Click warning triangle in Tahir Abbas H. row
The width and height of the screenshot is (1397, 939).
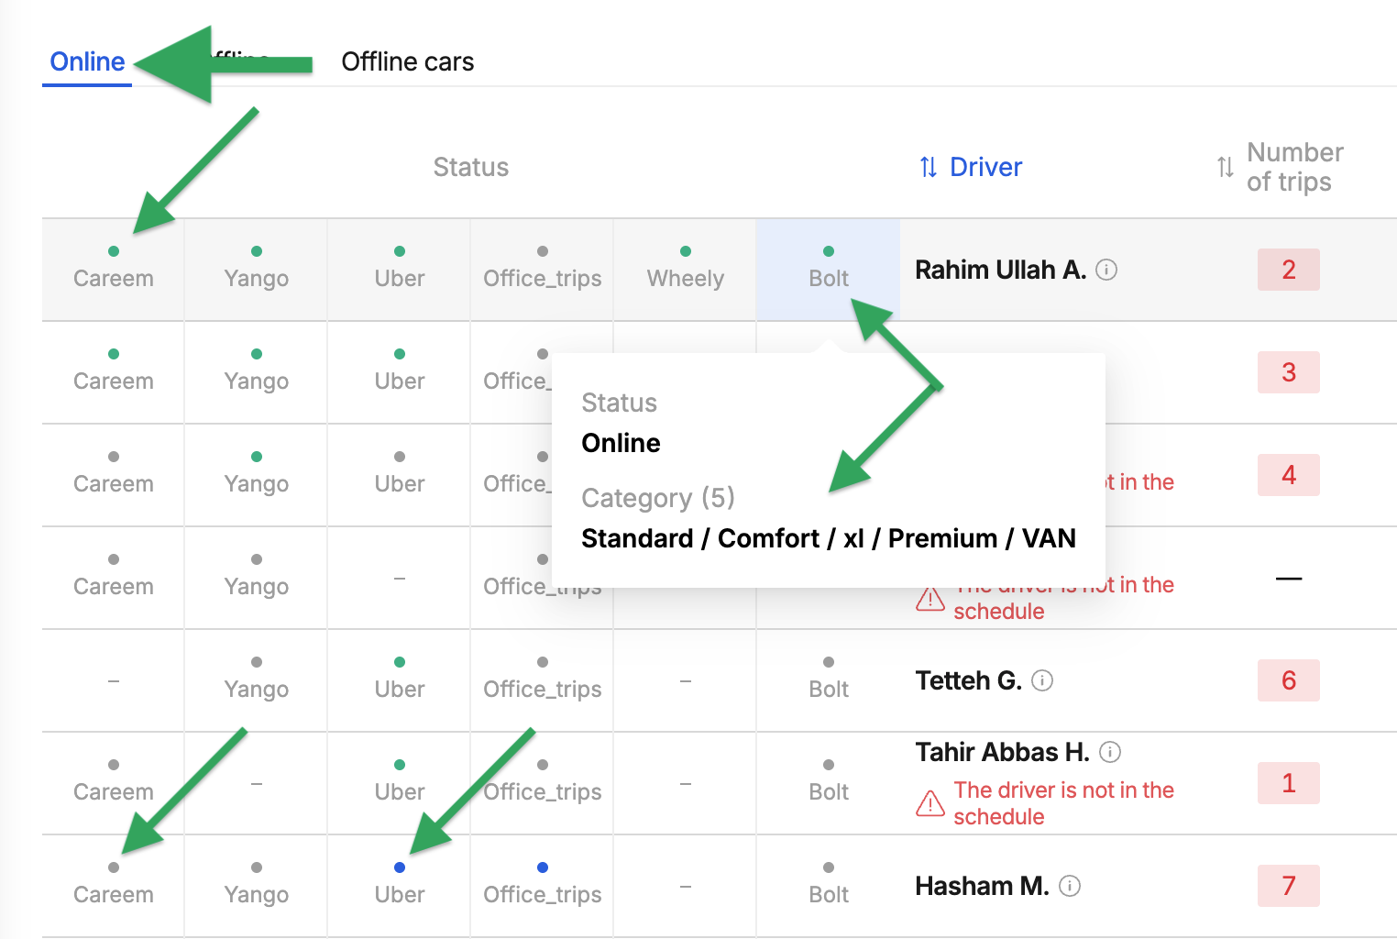tap(930, 803)
